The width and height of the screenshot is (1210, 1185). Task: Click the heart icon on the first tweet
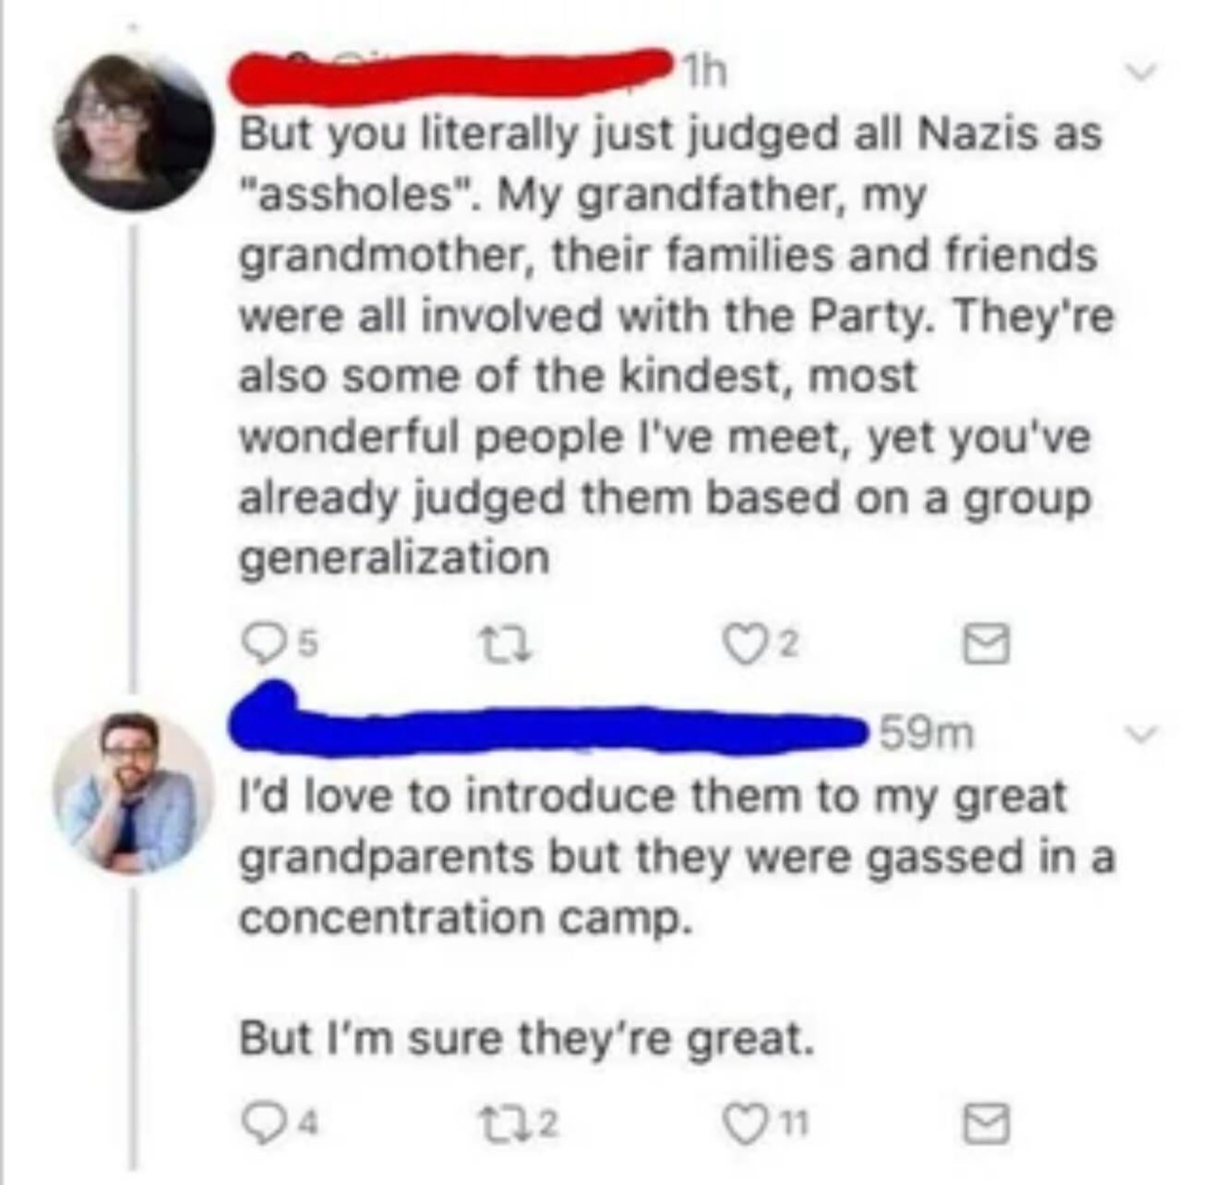pyautogui.click(x=767, y=640)
